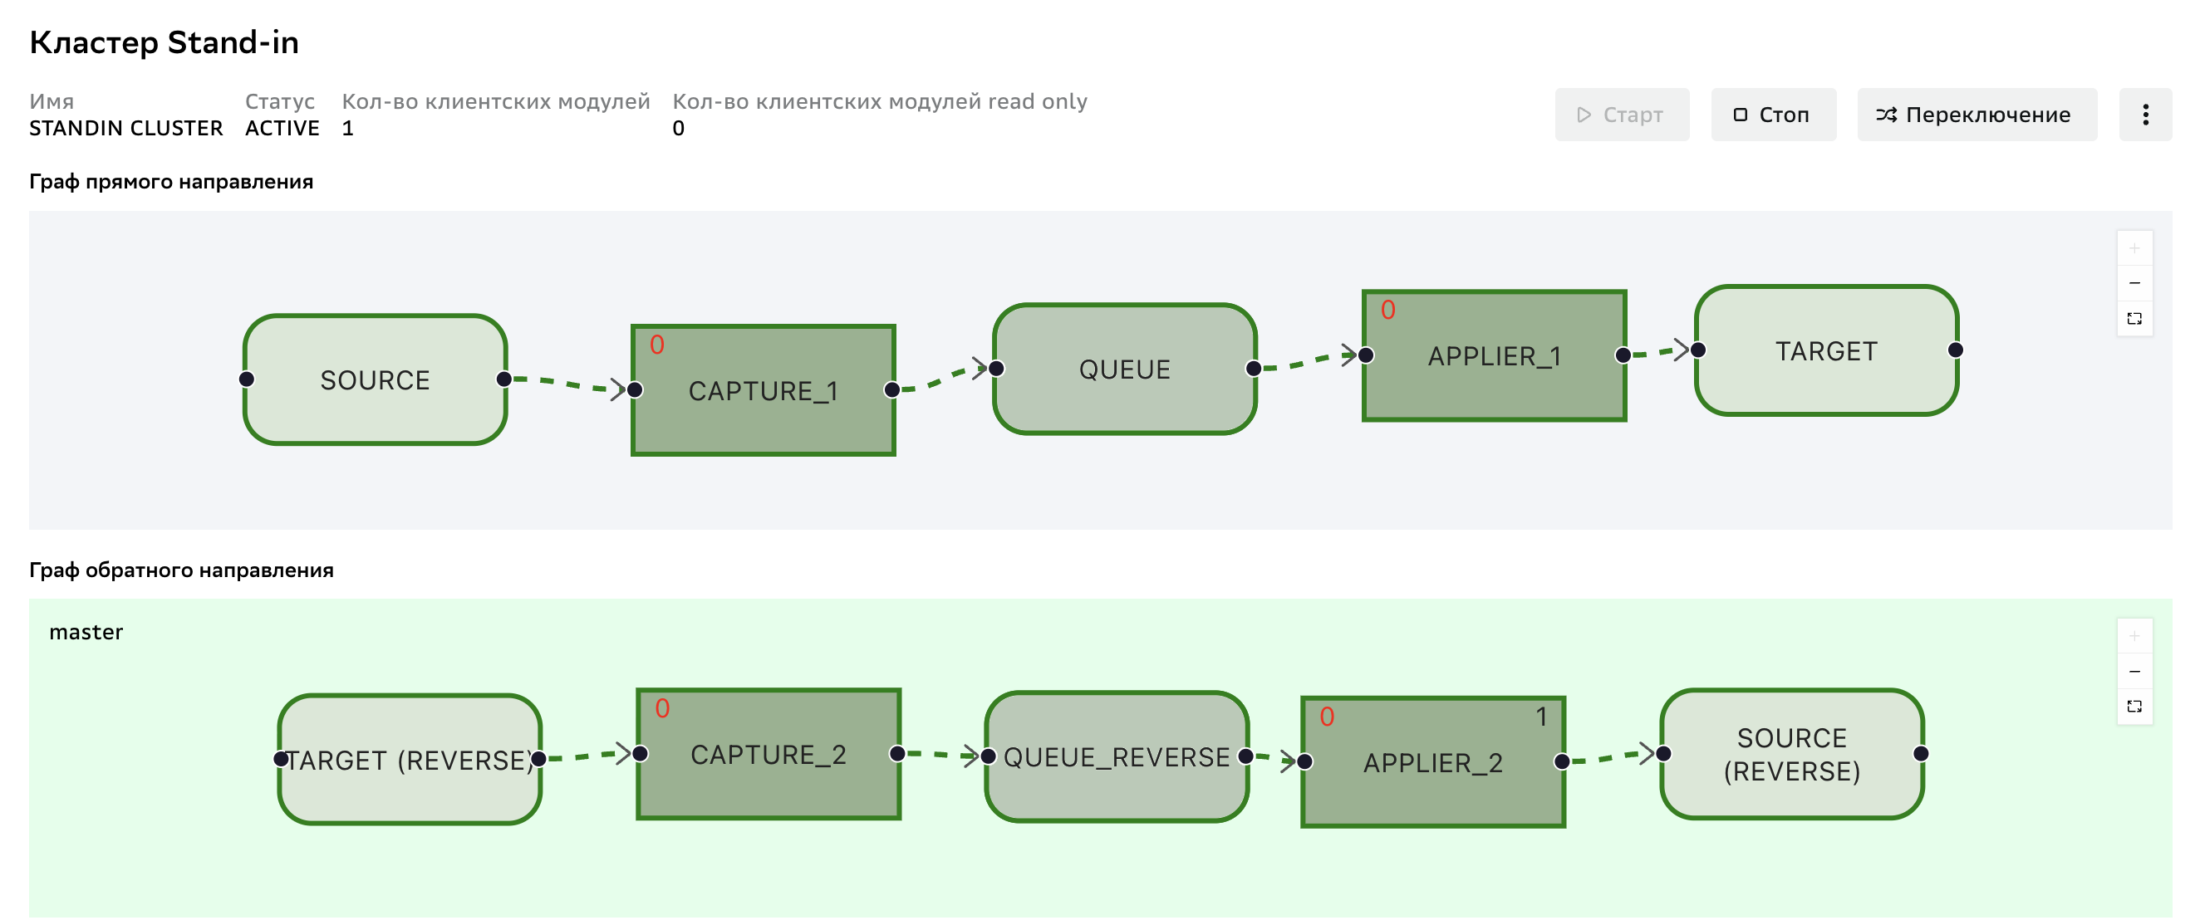Select the SOURCE node
2200x920 pixels.
[375, 379]
